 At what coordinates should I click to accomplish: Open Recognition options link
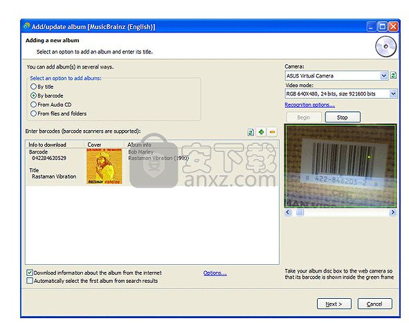pyautogui.click(x=309, y=105)
